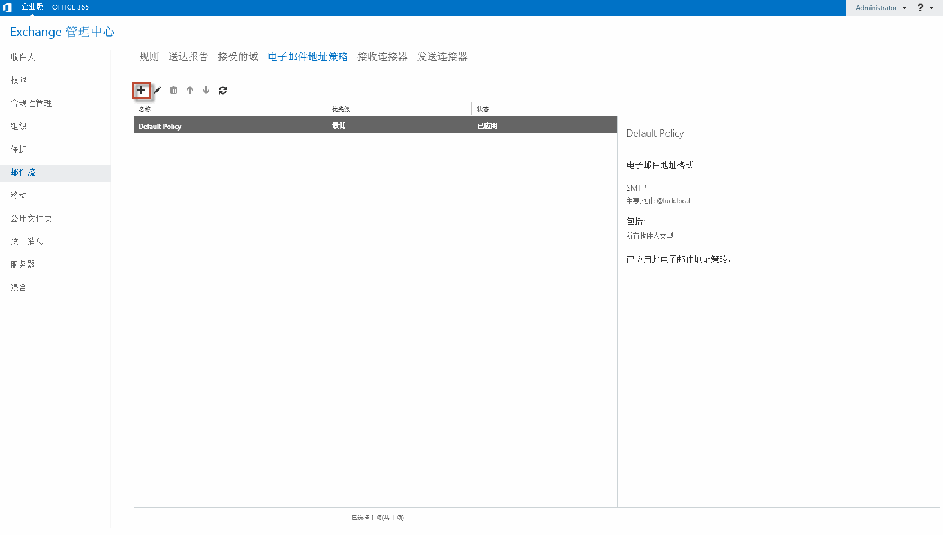Open the 接收连接器 tab

[x=383, y=57]
